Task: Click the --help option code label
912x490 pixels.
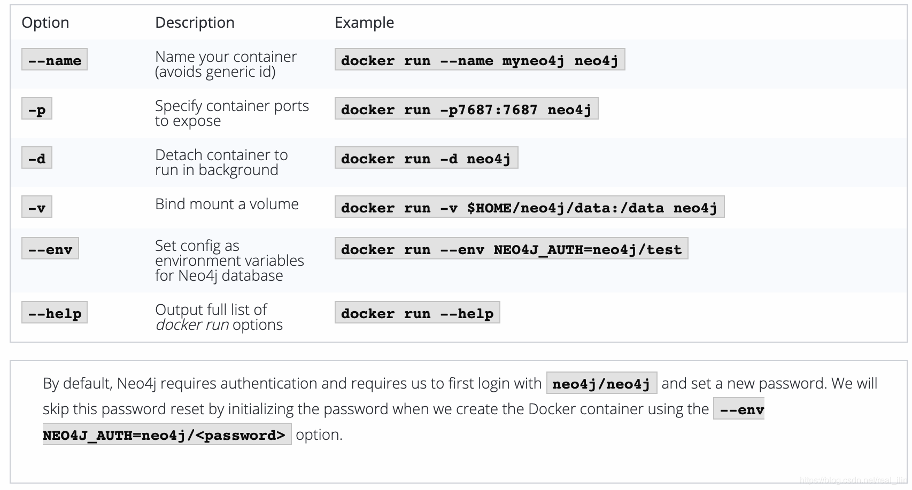Action: pyautogui.click(x=55, y=313)
